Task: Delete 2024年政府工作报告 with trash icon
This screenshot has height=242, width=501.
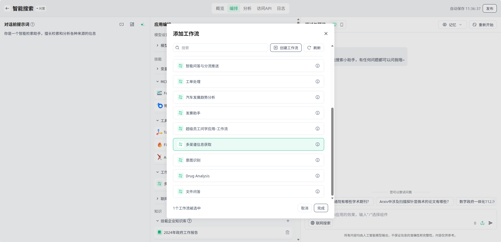Action: click(x=287, y=232)
